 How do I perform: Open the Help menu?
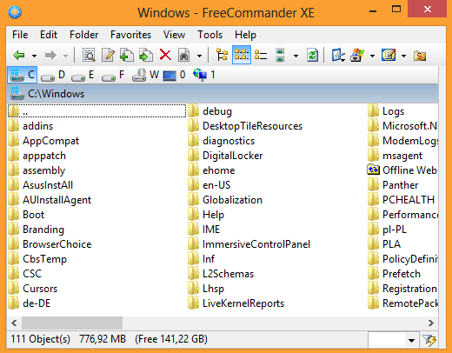point(245,35)
